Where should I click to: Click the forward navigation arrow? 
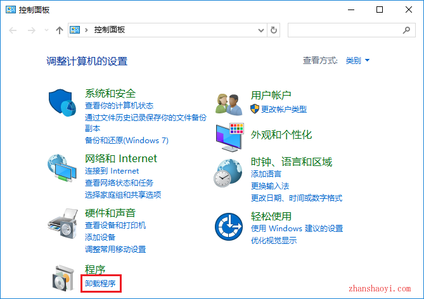click(32, 30)
